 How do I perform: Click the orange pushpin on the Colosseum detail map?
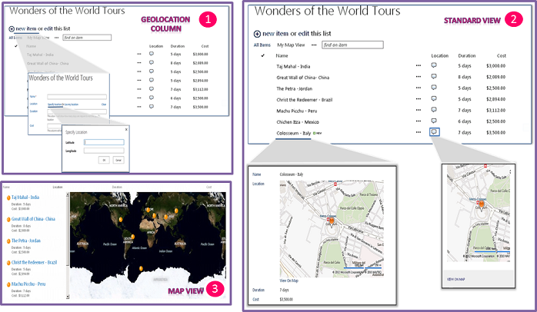pos(332,221)
